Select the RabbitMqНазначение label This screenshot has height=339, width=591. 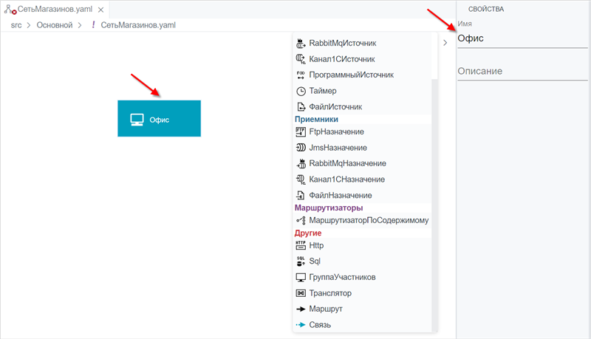347,163
